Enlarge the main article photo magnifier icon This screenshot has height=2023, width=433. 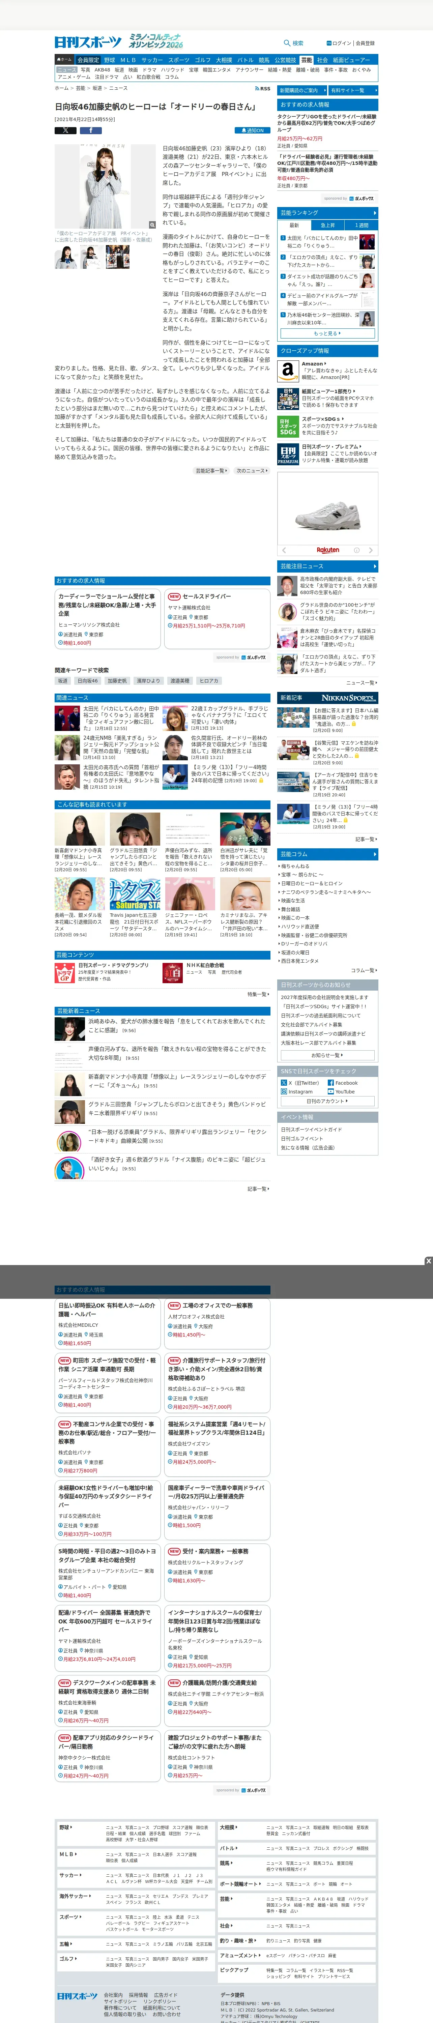[152, 225]
